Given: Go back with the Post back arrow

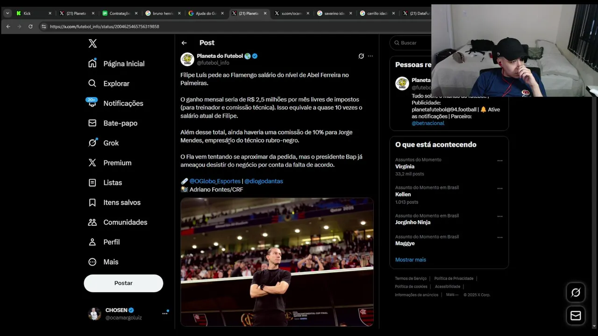Looking at the screenshot, I should (184, 43).
